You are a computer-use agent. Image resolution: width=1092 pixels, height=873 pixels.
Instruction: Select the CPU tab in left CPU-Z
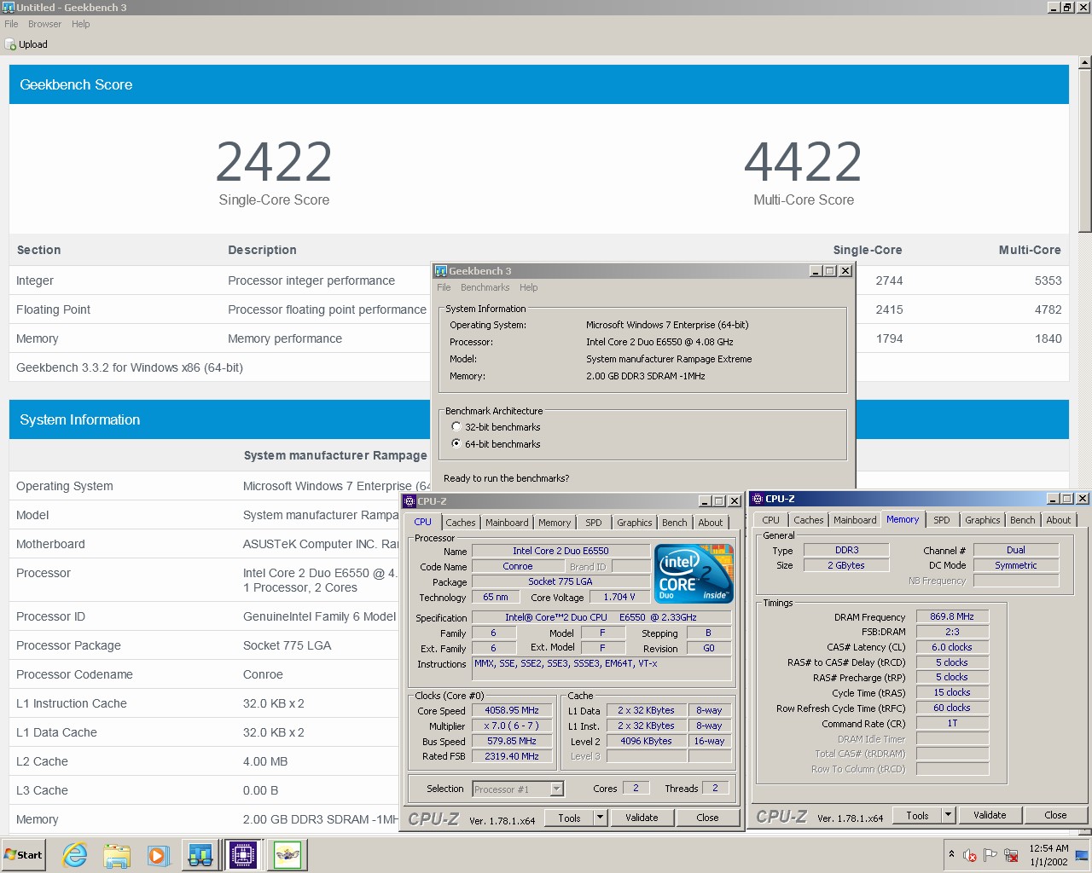(423, 522)
